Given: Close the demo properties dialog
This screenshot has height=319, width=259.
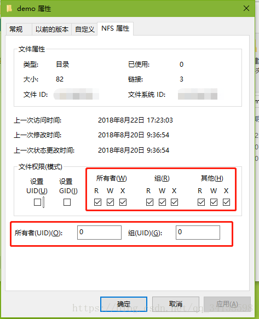Looking at the screenshot, I should 246,8.
